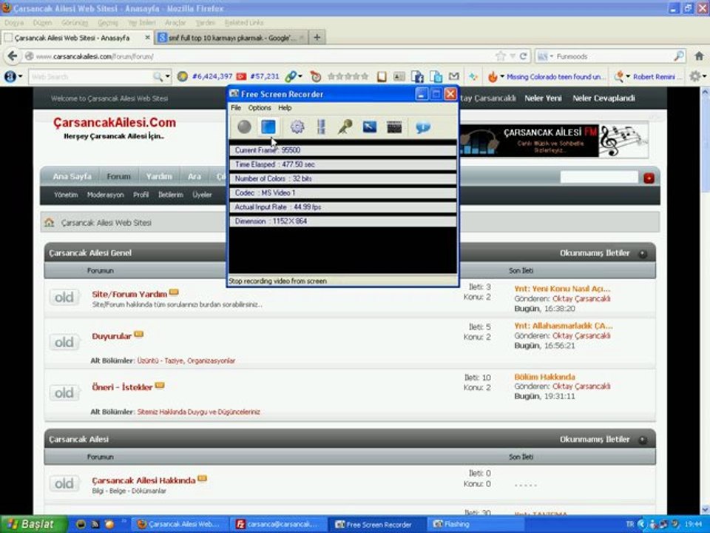Open a new tab with plus button
This screenshot has width=710, height=533.
317,37
